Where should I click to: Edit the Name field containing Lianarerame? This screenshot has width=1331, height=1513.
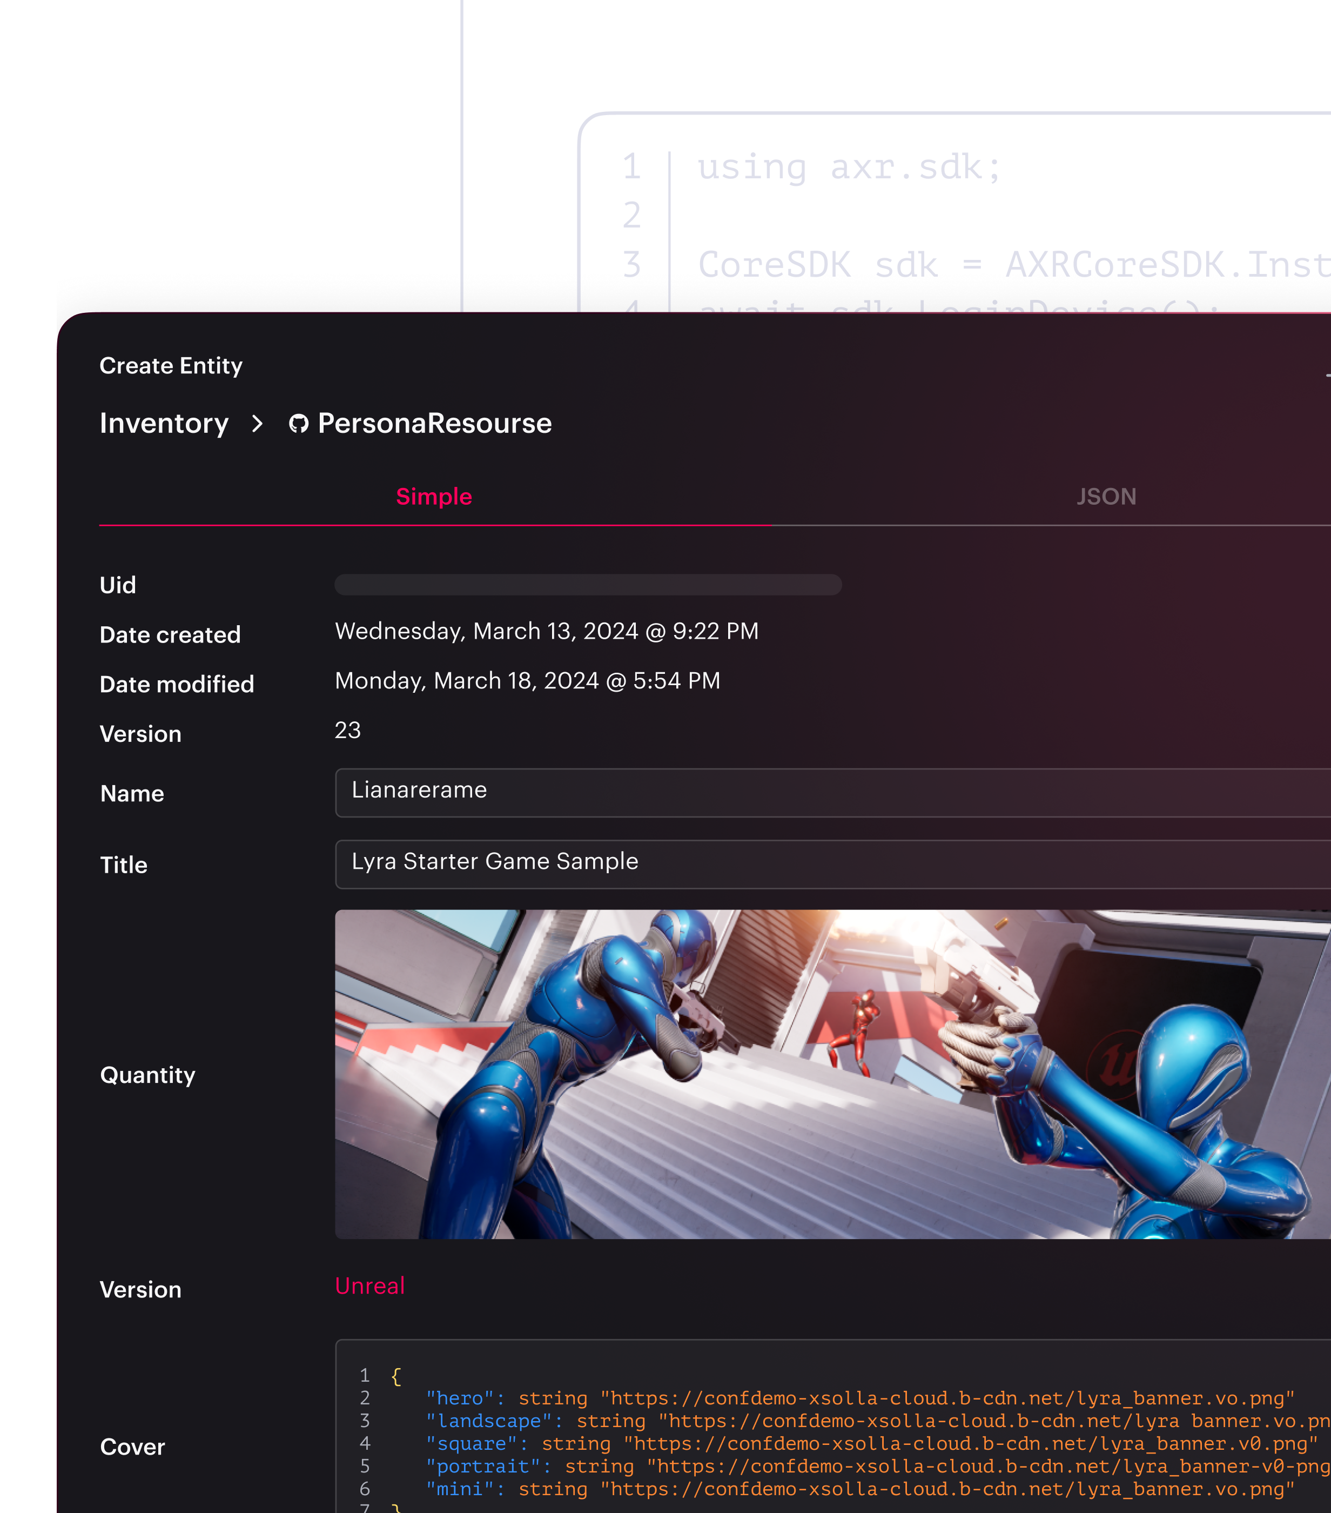[x=833, y=793]
